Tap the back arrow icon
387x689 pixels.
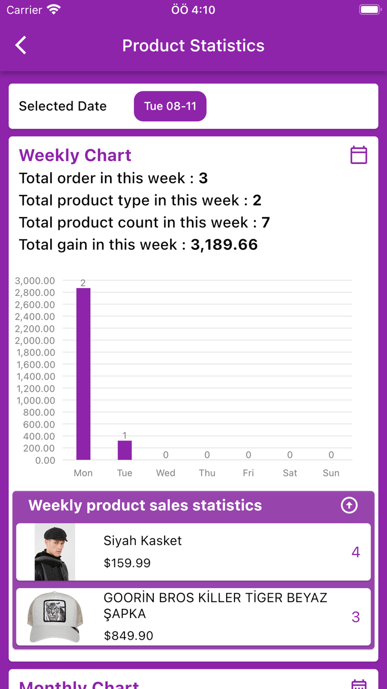[21, 45]
